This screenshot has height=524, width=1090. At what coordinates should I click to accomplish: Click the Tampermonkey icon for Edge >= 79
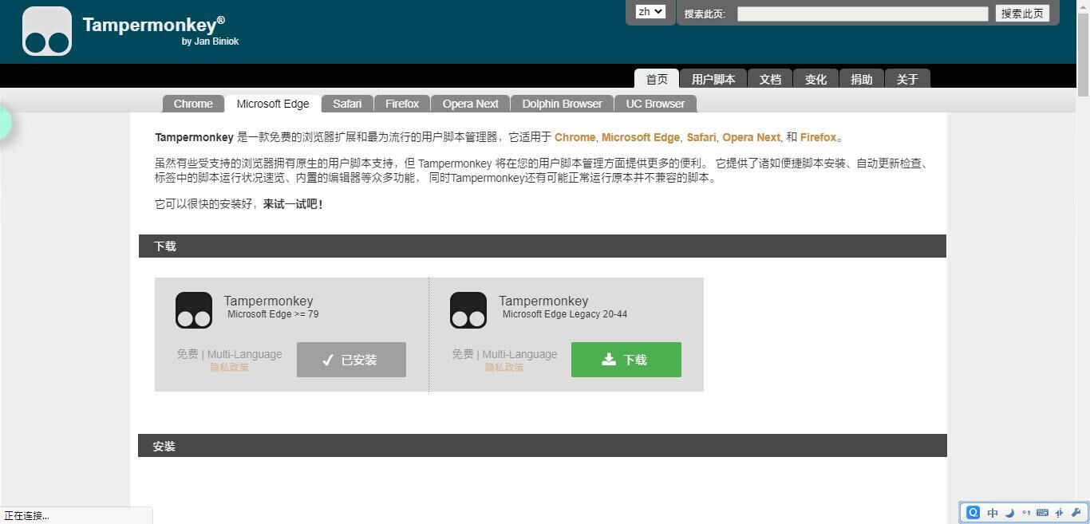194,310
